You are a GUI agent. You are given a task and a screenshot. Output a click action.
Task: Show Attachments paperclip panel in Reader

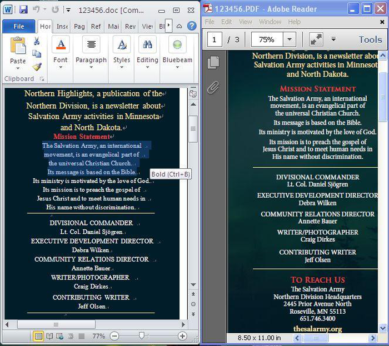pos(213,87)
